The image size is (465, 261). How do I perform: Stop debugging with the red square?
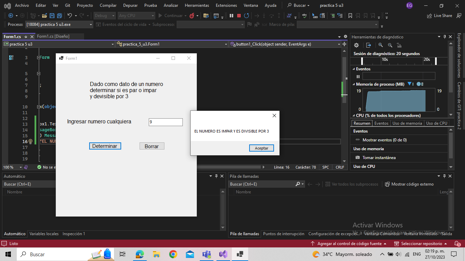coord(239,16)
